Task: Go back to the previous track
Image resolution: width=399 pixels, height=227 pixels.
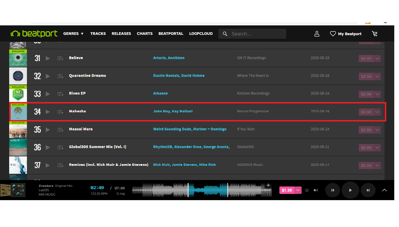Action: point(333,190)
